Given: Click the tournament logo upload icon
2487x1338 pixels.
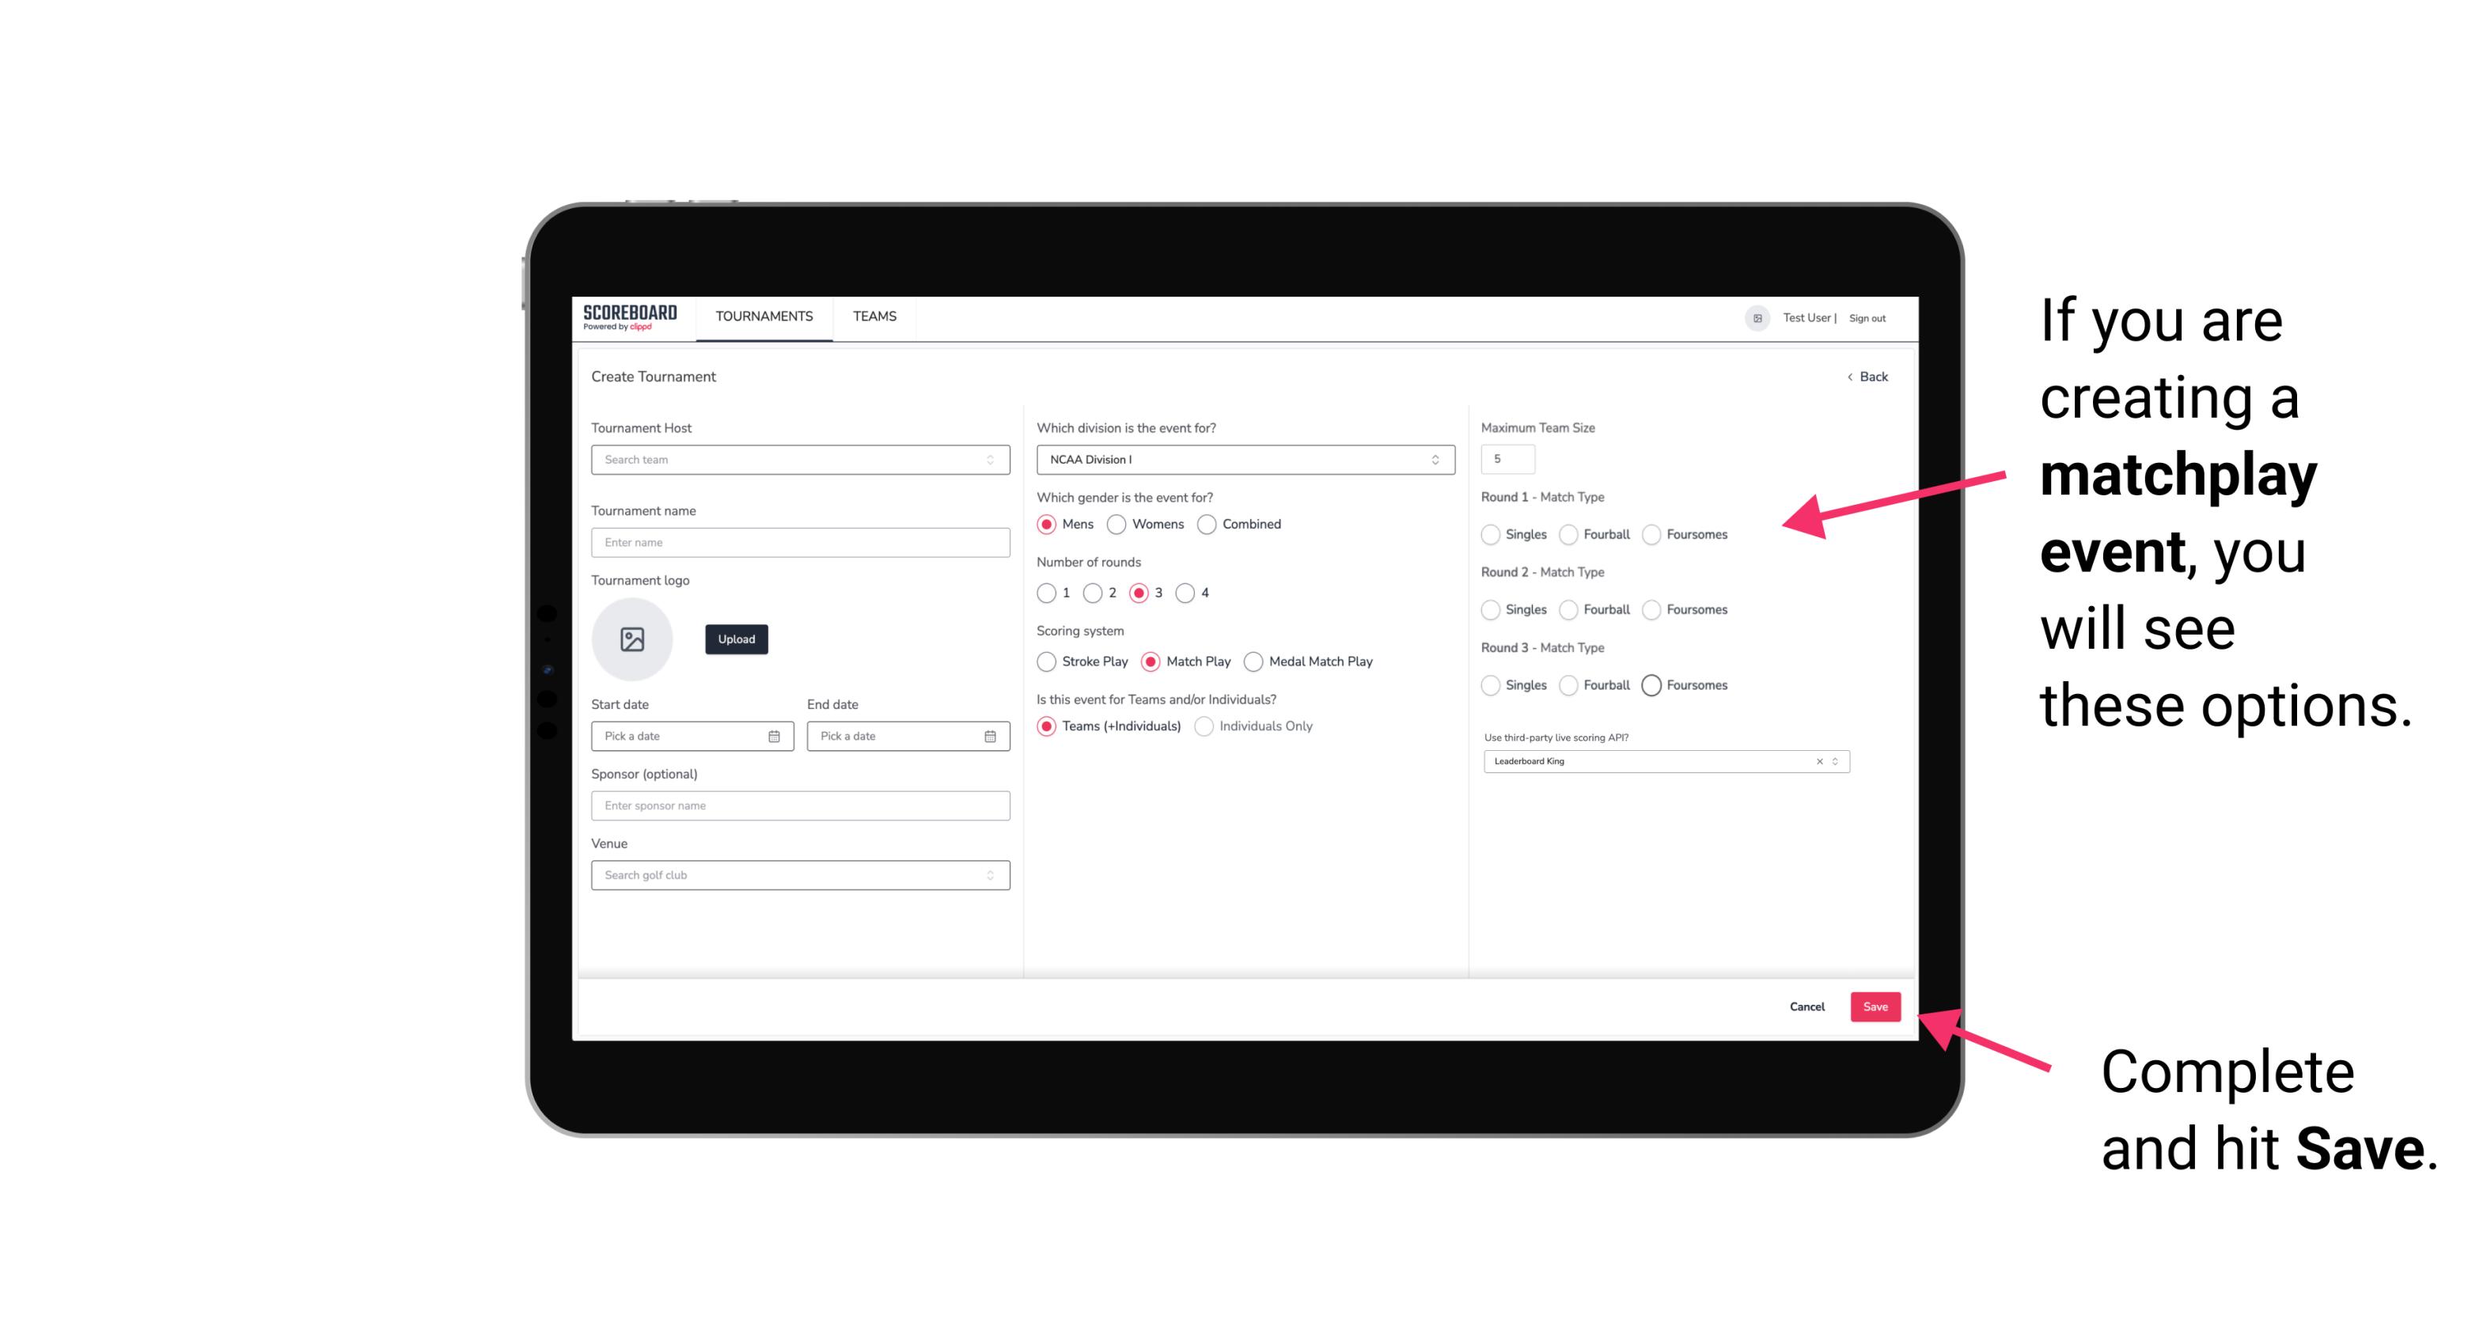Looking at the screenshot, I should coord(634,641).
